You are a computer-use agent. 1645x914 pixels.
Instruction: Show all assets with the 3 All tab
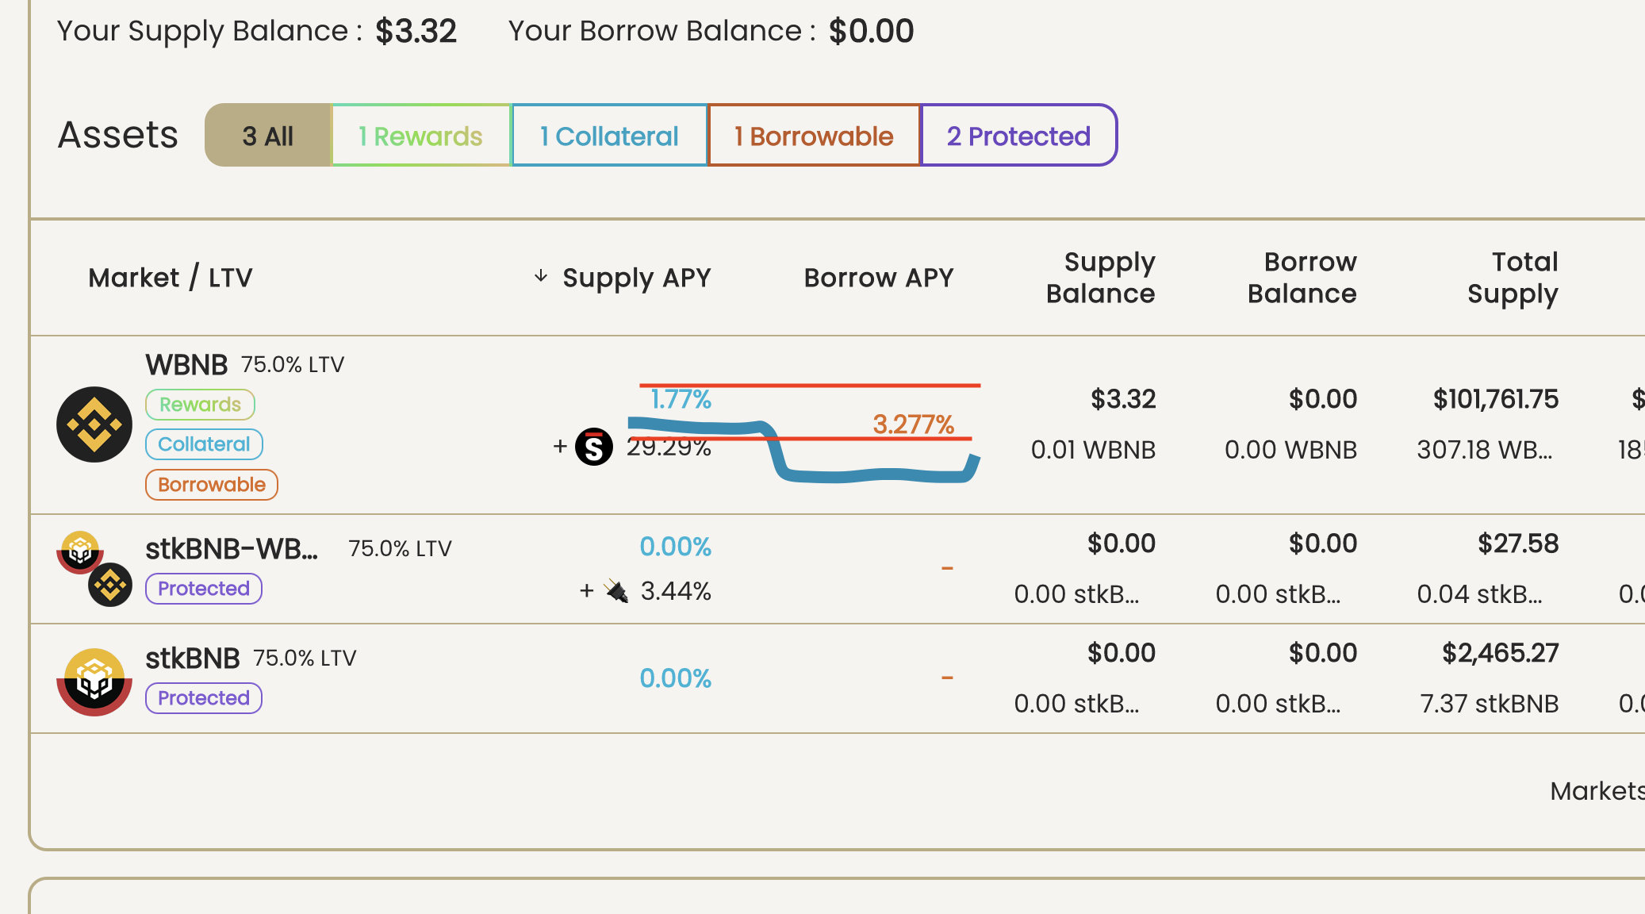267,135
